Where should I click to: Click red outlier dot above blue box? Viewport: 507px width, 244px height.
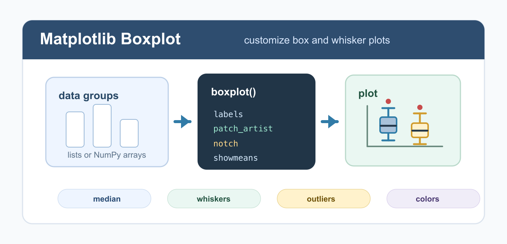click(x=388, y=101)
